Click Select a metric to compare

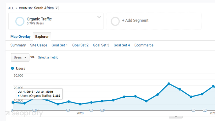click(x=48, y=57)
